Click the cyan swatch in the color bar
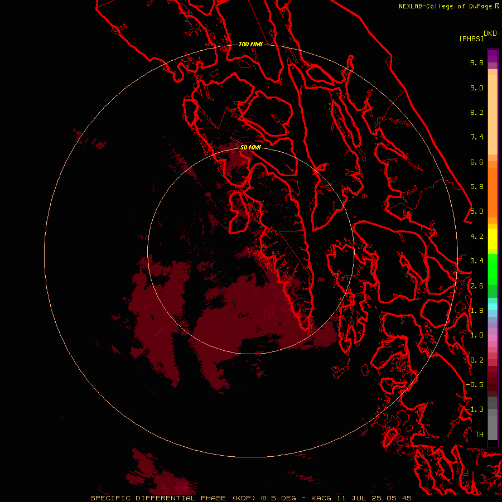 (x=493, y=307)
